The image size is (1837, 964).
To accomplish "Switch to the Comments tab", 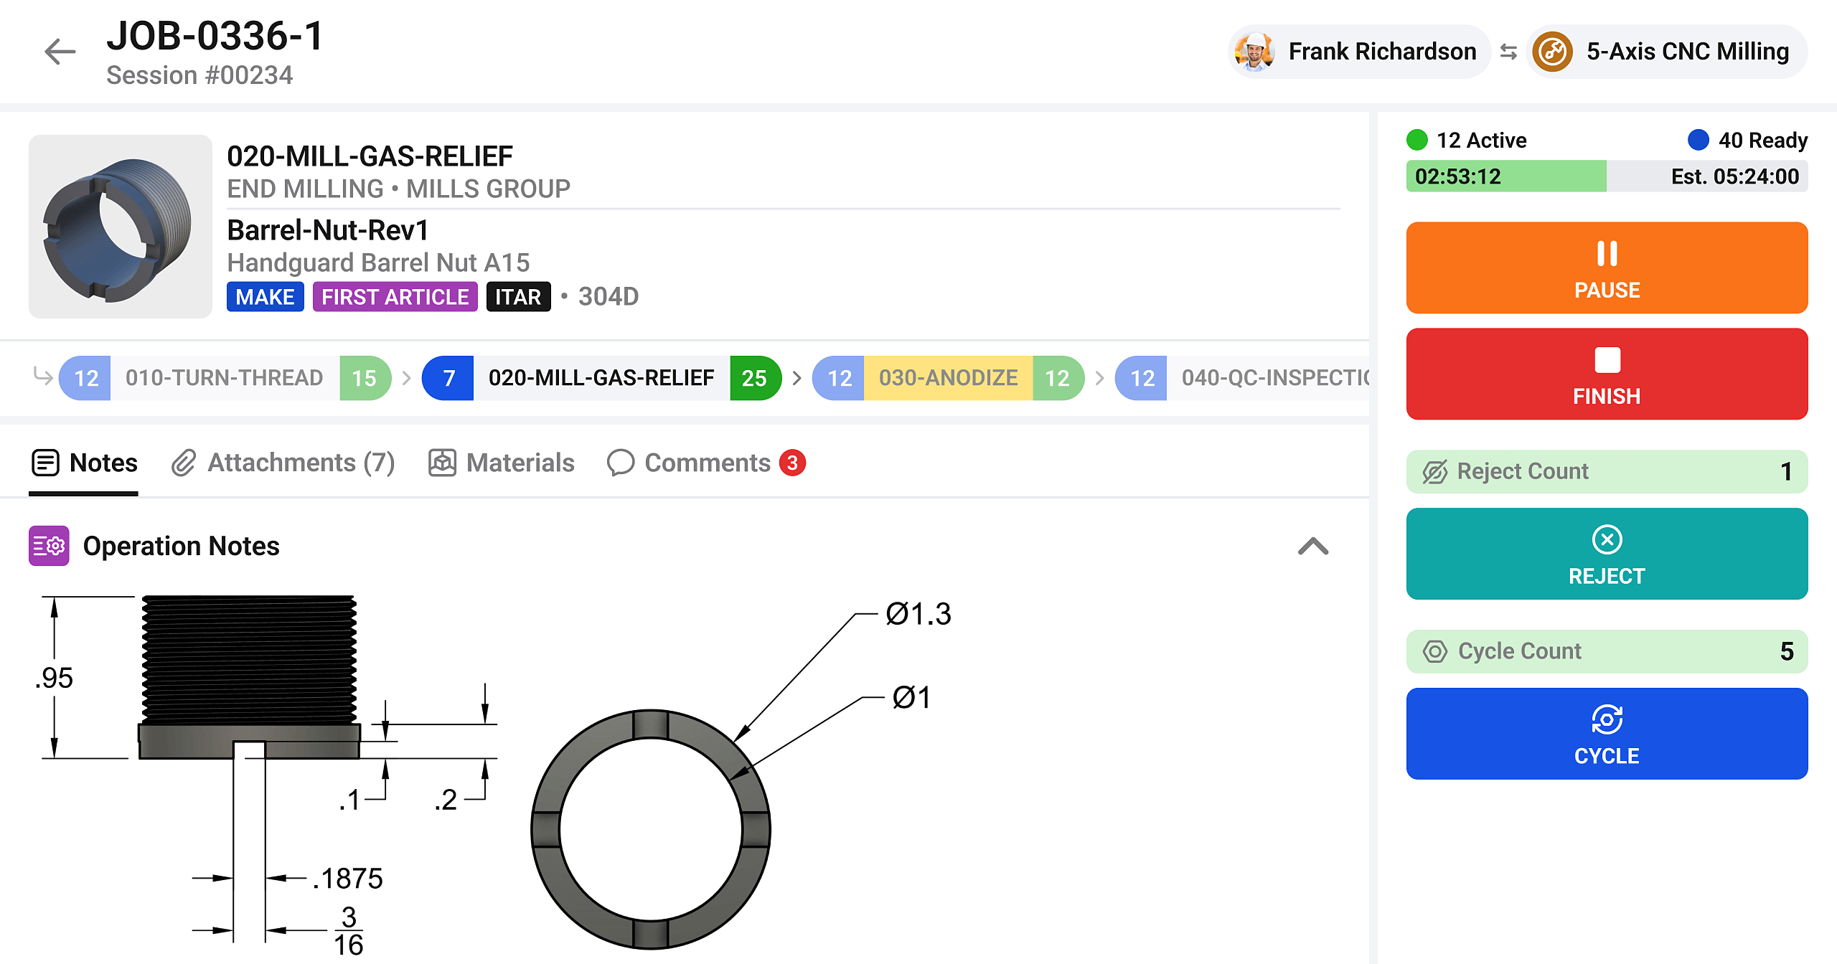I will 706,463.
